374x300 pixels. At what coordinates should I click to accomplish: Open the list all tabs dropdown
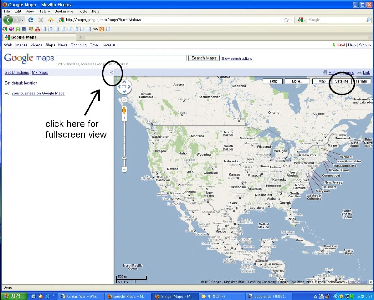pyautogui.click(x=371, y=37)
